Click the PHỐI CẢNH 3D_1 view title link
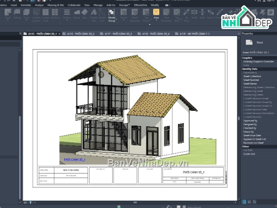The image size is (277, 208). tap(74, 159)
